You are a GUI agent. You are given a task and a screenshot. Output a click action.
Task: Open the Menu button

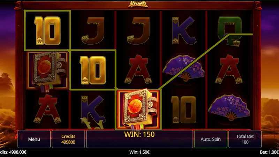click(34, 139)
